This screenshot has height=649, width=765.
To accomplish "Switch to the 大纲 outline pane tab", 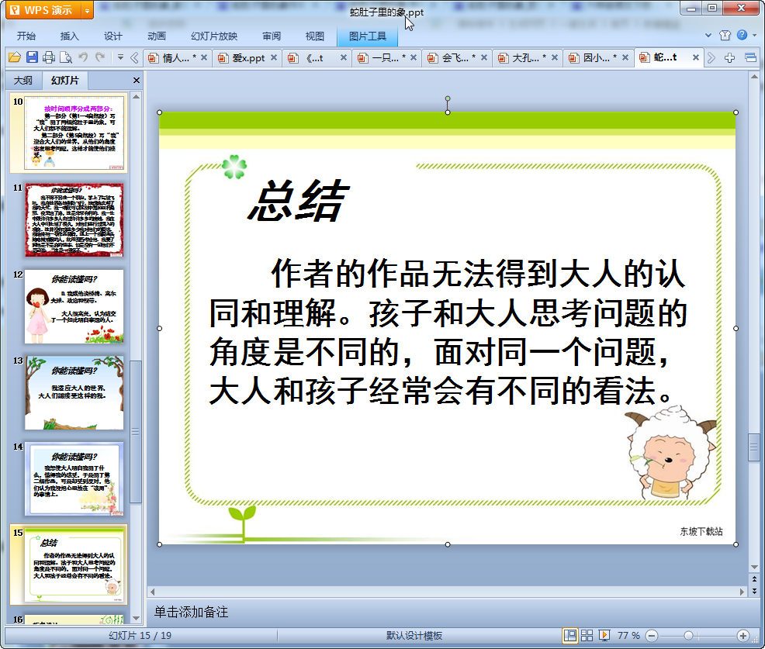I will click(23, 81).
